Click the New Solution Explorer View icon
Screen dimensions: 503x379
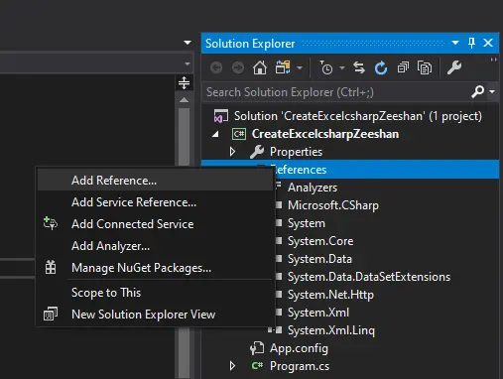(51, 315)
